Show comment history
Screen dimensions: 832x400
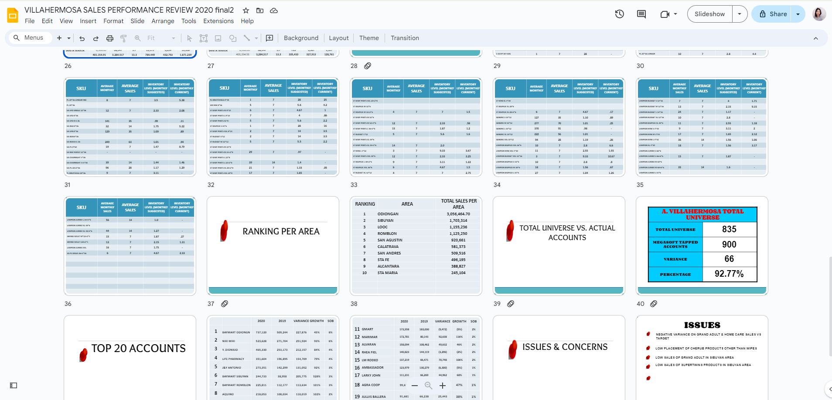(x=641, y=14)
